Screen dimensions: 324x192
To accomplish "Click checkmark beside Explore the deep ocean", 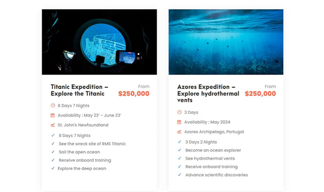I will coord(53,168).
